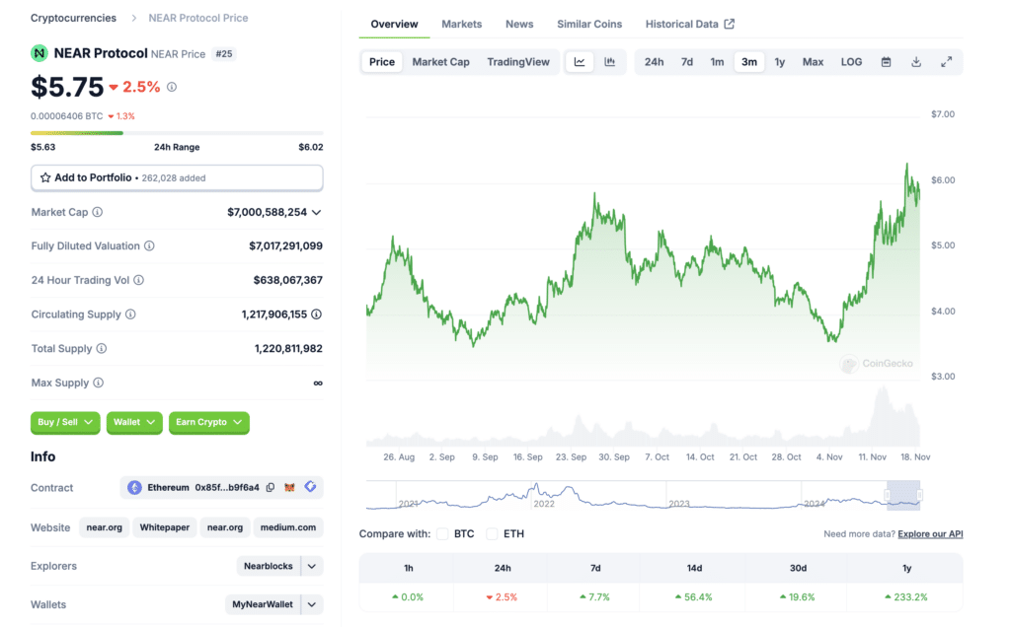
Task: Click the 7d 7.7% performance cell
Action: coord(595,596)
